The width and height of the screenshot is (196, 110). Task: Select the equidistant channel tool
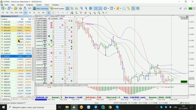click(72, 13)
